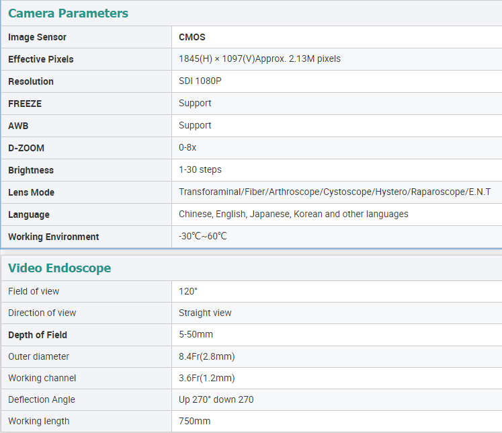The width and height of the screenshot is (502, 433).
Task: Click the Effective Pixels label
Action: [41, 59]
